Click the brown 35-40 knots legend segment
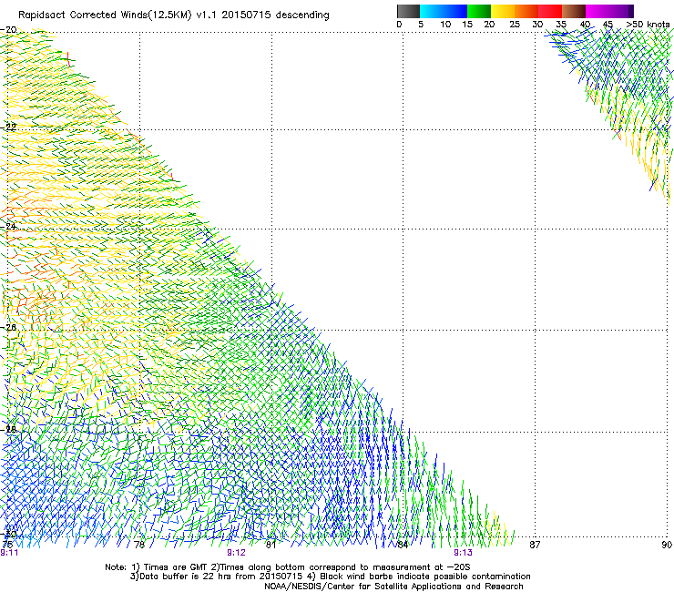This screenshot has height=592, width=674. [x=574, y=11]
